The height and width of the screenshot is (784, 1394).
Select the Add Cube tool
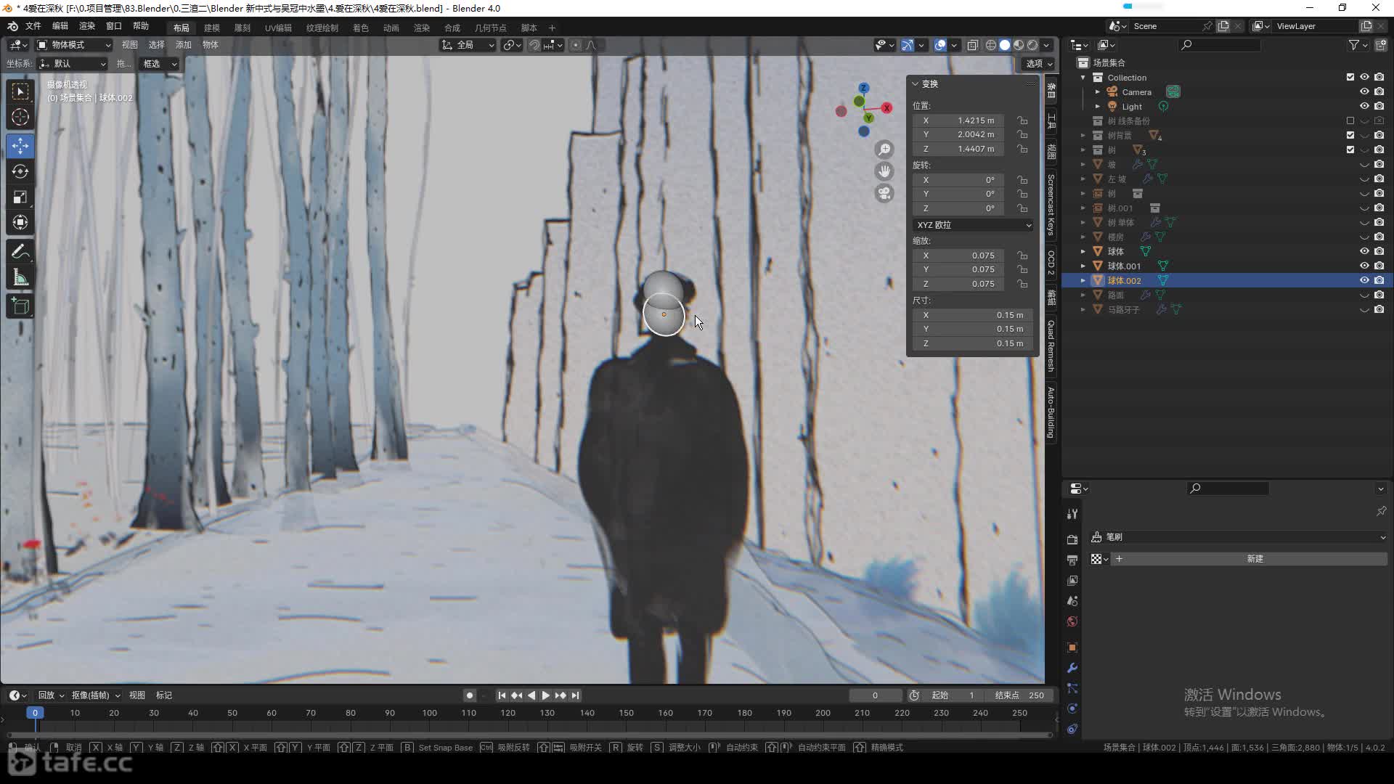pyautogui.click(x=20, y=306)
